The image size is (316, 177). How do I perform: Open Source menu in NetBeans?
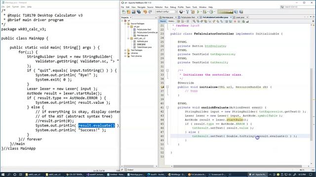pos(150,7)
